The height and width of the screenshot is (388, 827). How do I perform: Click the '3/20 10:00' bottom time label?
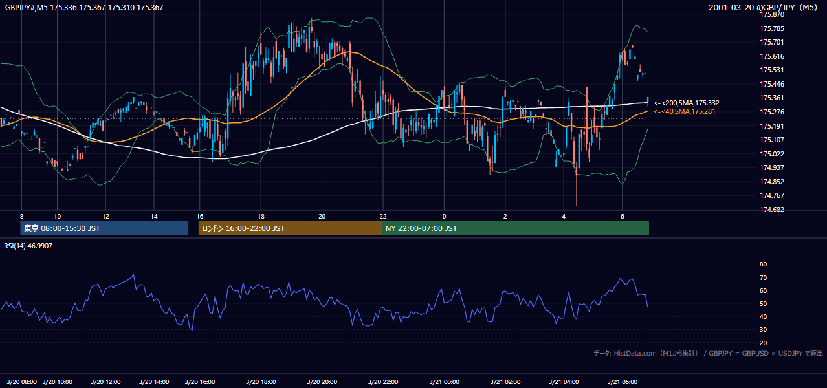tap(58, 382)
